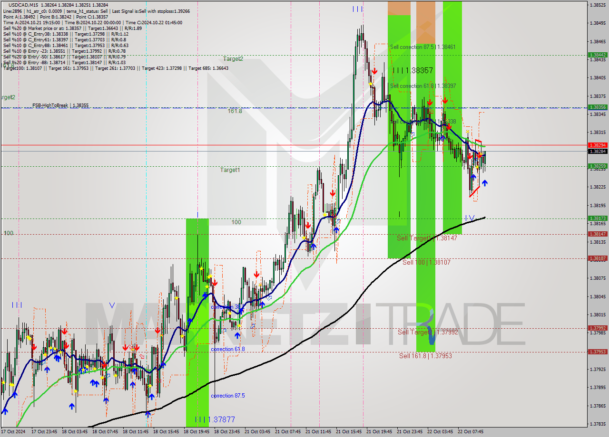Click the 22 Oct 03:45 time label

[x=440, y=432]
